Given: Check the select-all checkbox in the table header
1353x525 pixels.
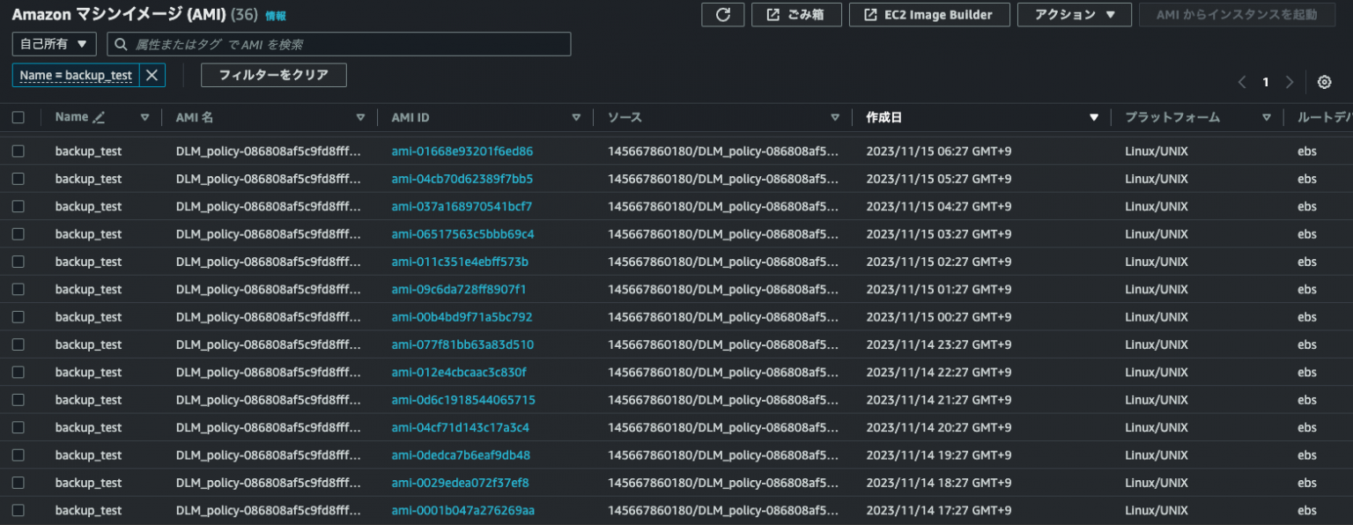Looking at the screenshot, I should click(19, 115).
